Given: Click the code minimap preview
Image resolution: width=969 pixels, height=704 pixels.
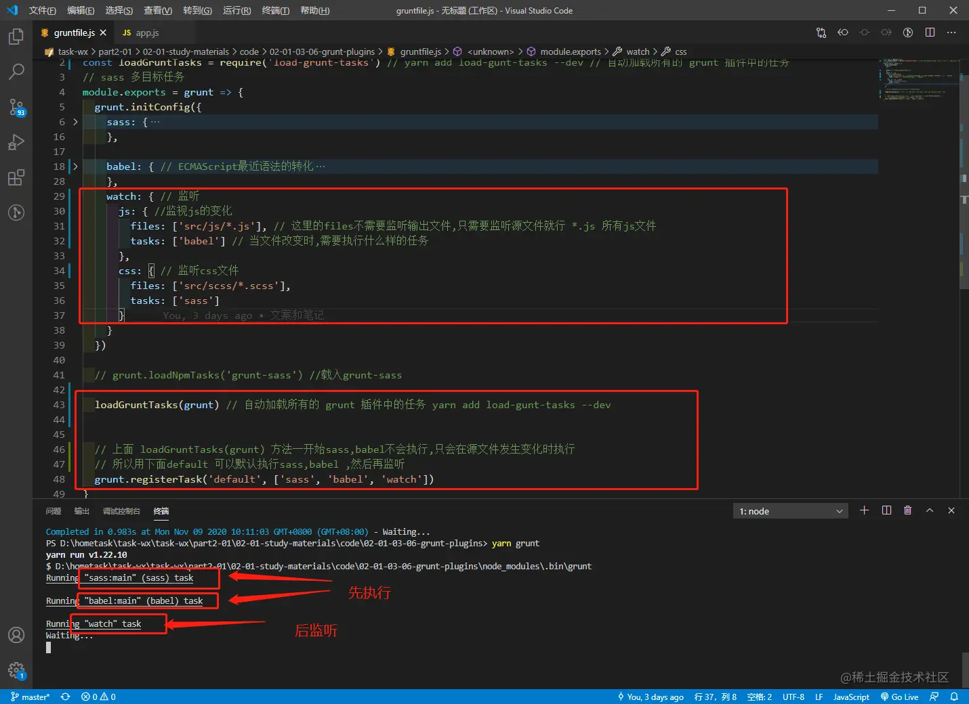Looking at the screenshot, I should click(919, 80).
